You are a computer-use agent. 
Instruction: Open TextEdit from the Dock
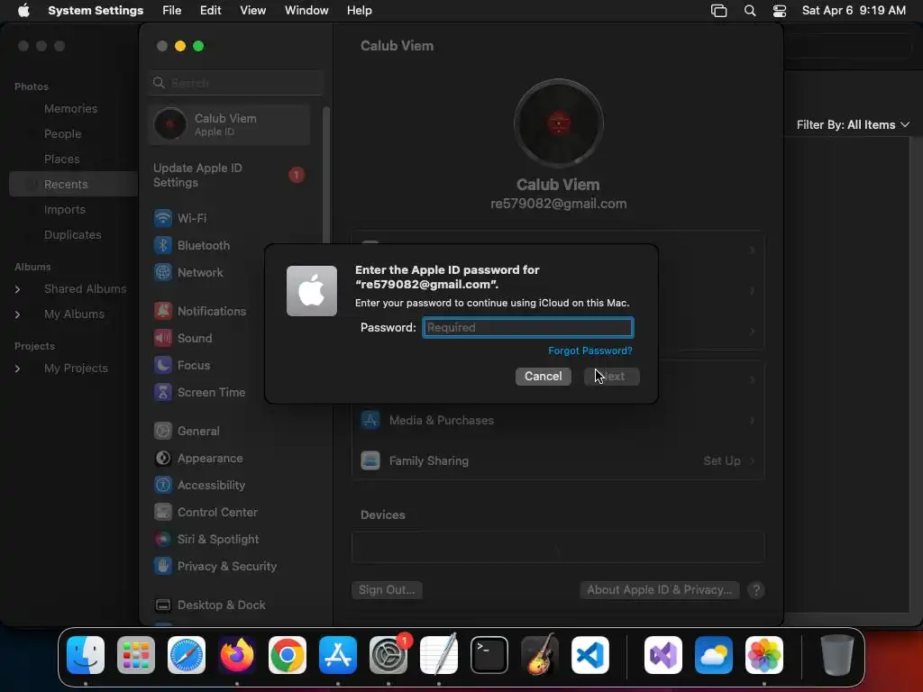[x=439, y=655]
